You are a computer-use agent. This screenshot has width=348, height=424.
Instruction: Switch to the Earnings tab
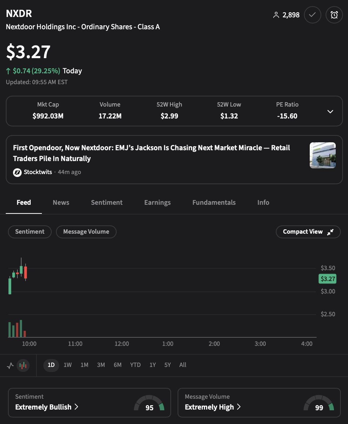[x=157, y=202]
